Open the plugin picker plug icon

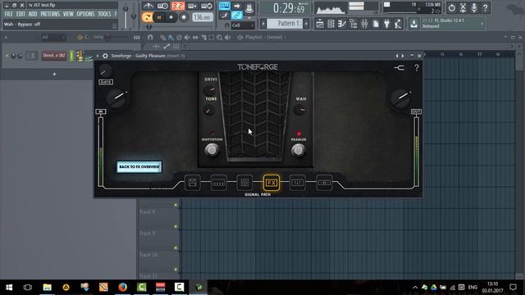[x=386, y=24]
